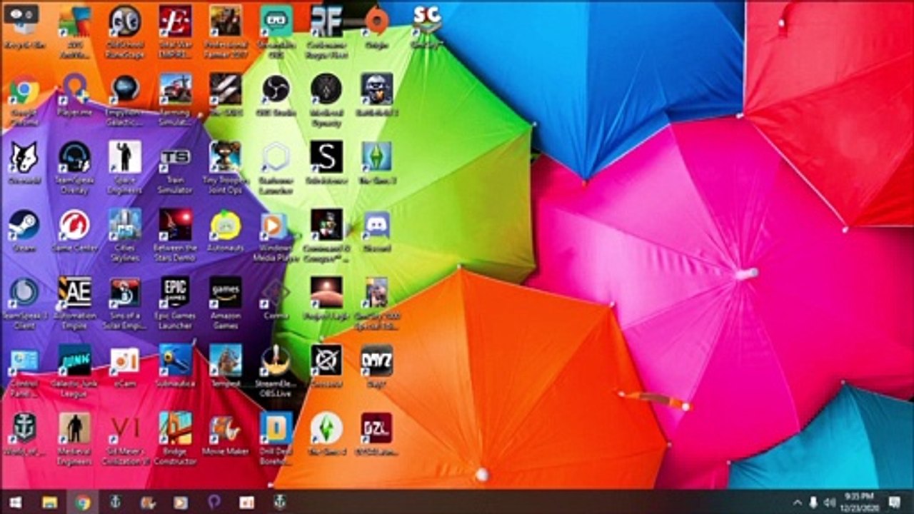This screenshot has width=914, height=514.
Task: Select the StreamElements OBS.Live shortcut
Action: pos(276,371)
